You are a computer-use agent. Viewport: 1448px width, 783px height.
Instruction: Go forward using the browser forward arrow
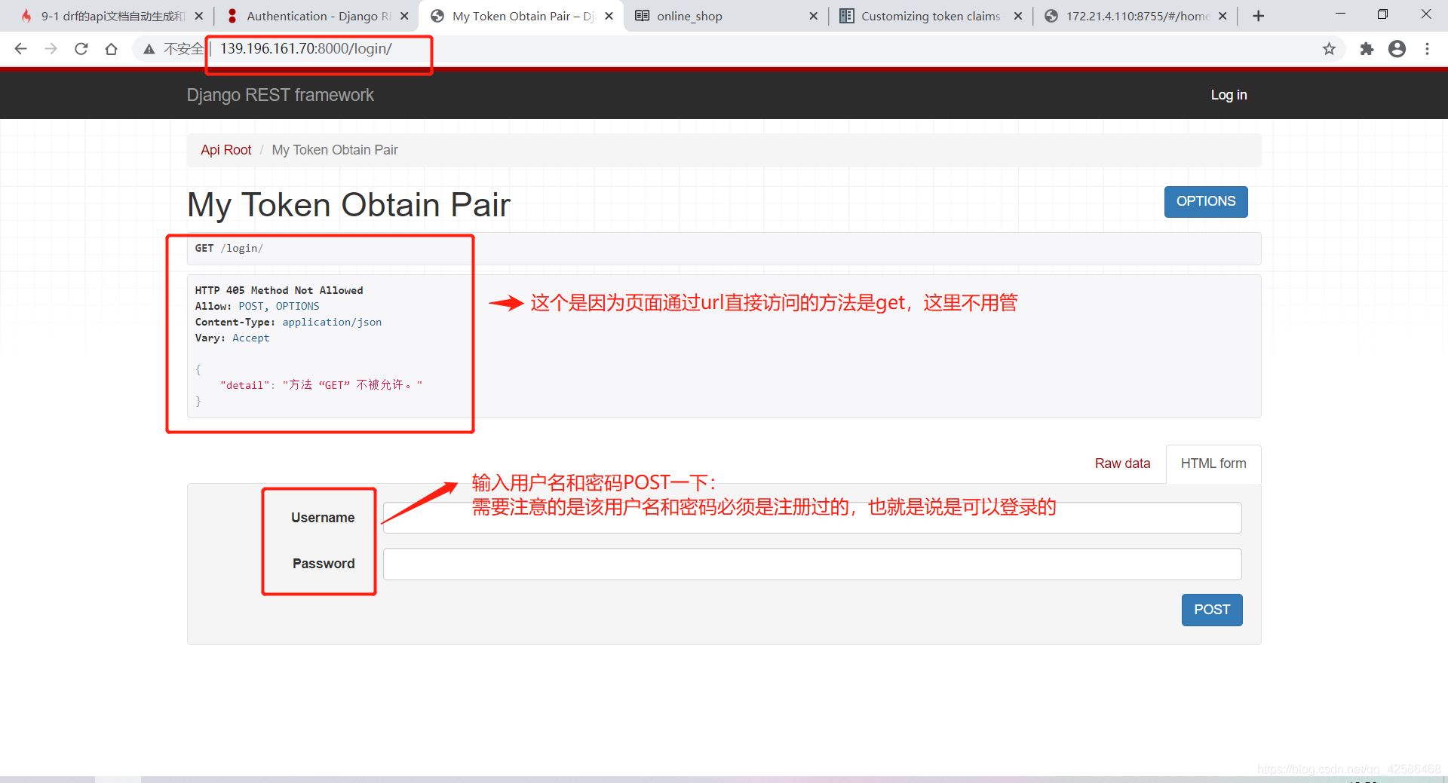pos(51,49)
